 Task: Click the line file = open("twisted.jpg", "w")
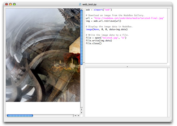tap(106, 38)
